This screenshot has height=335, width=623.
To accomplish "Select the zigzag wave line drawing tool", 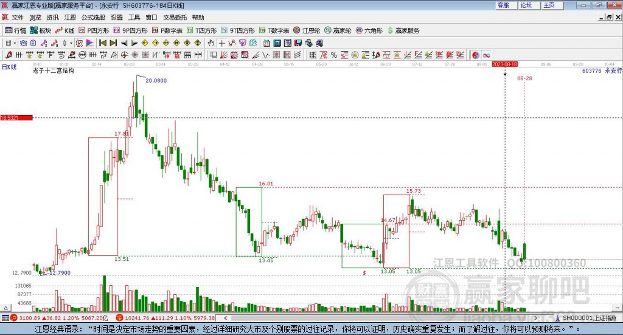I will point(265,55).
